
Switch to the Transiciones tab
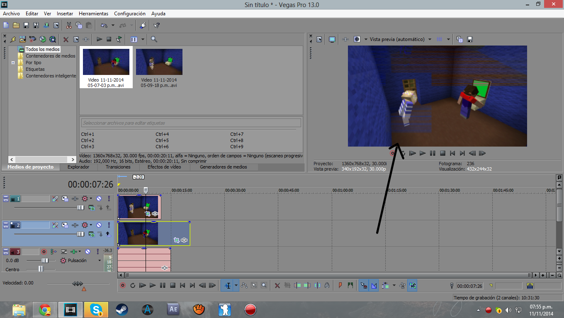pos(118,167)
